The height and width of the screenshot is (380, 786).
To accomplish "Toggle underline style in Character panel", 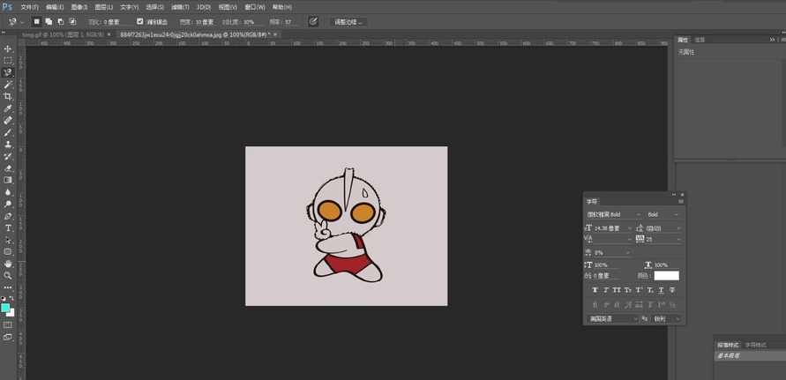I will 661,289.
